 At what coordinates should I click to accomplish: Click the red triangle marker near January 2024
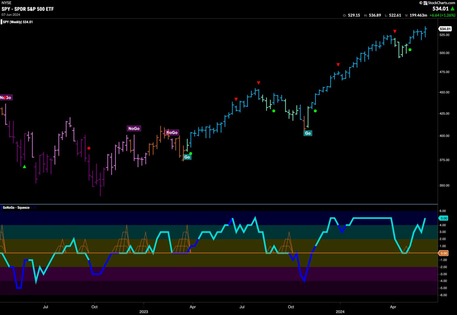coord(338,65)
